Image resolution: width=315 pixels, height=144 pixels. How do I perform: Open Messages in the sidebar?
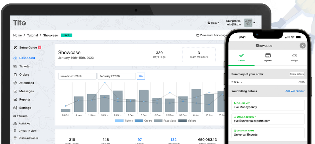point(26,91)
